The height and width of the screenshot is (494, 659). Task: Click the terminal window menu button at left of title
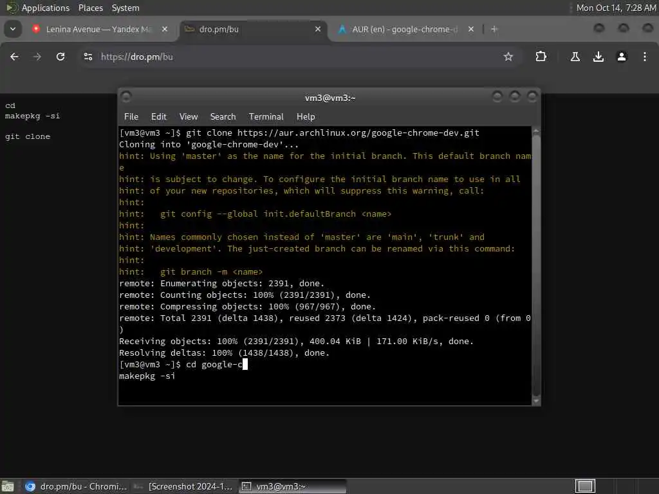pyautogui.click(x=125, y=97)
